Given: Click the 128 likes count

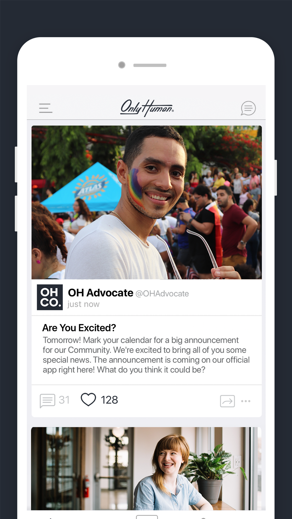Looking at the screenshot, I should tap(109, 400).
